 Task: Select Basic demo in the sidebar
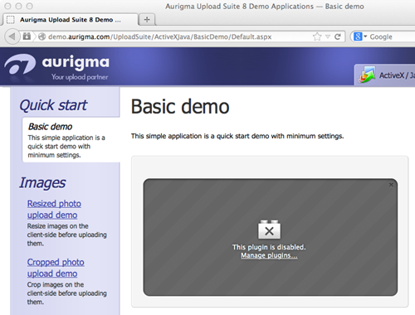tap(50, 127)
